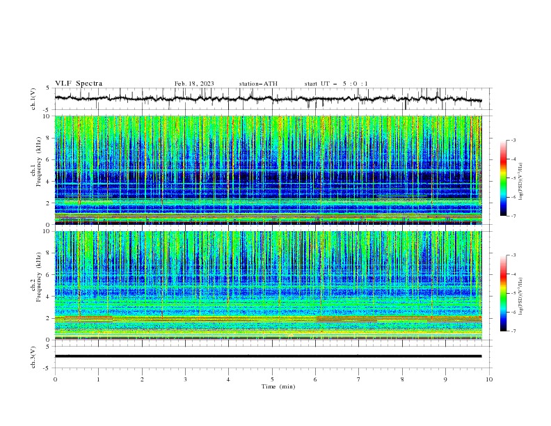The height and width of the screenshot is (426, 551).
Task: Click the ch.2 Frequency (kHz) axis label
Action: 35,277
